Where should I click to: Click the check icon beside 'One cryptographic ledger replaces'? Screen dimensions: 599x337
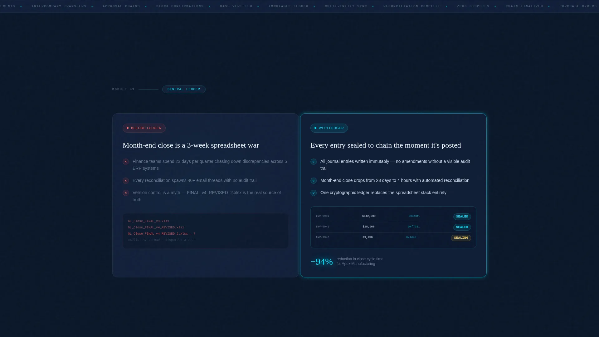[314, 193]
